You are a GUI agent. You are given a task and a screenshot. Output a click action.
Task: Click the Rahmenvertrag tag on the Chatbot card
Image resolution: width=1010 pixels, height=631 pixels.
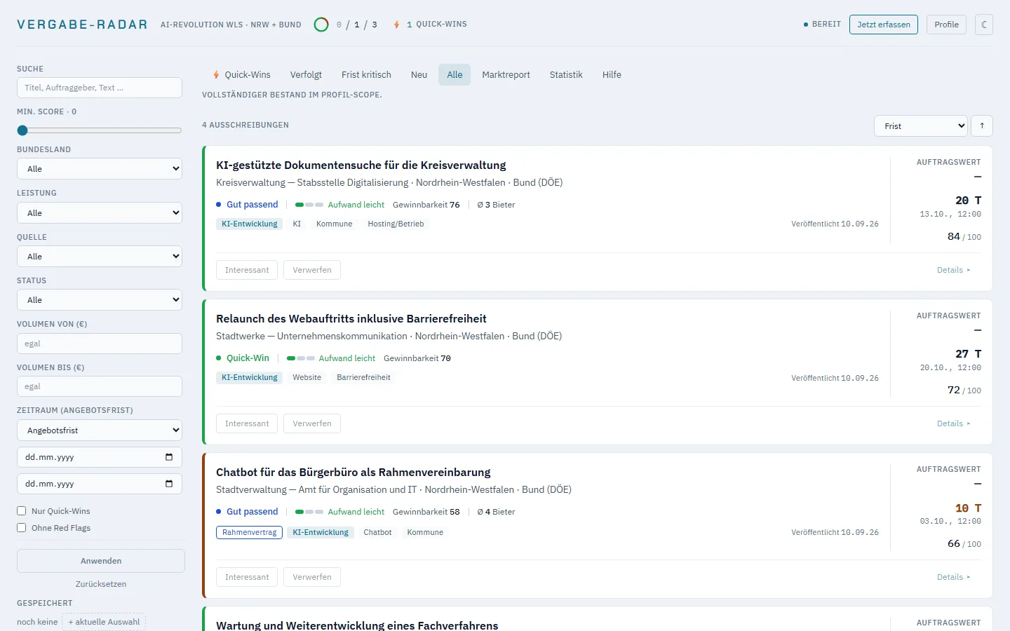(x=249, y=532)
